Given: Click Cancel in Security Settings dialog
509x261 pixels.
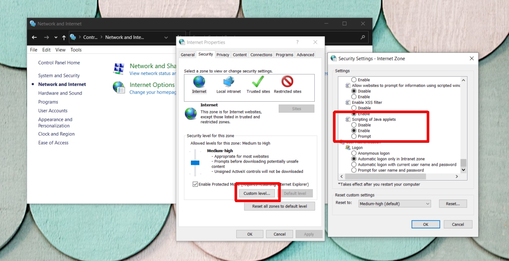Looking at the screenshot, I should tap(458, 225).
